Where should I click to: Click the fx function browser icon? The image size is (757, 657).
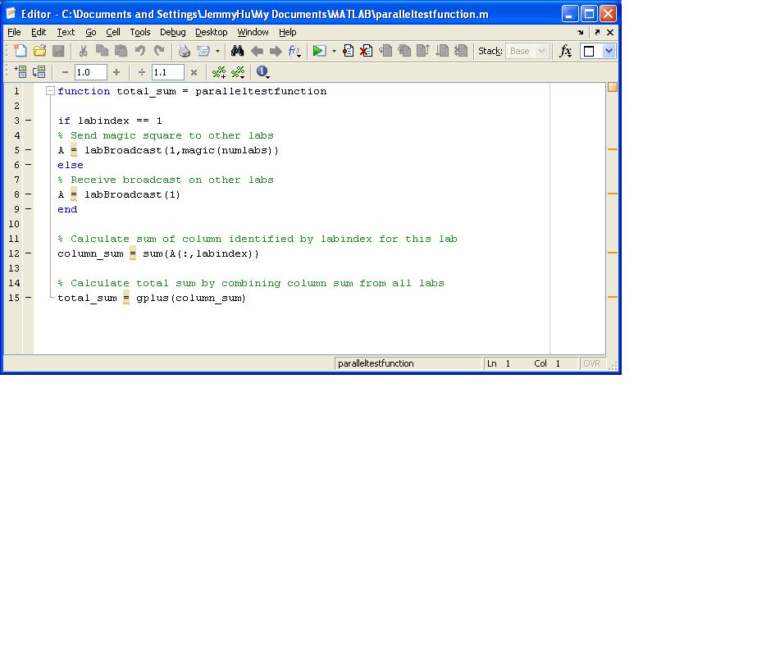(565, 51)
